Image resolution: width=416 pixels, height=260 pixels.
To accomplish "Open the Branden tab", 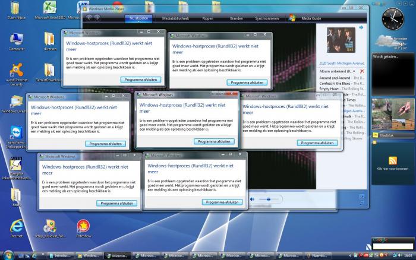I will pos(237,18).
